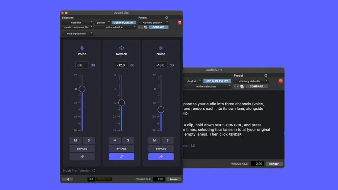The height and width of the screenshot is (190, 338).
Task: Mute the Noise channel
Action: [154, 140]
